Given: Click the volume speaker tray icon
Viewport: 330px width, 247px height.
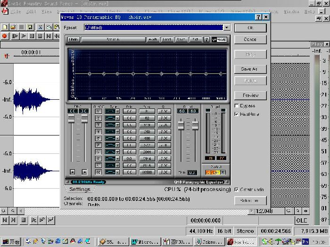Looking at the screenshot, I should [x=271, y=241].
